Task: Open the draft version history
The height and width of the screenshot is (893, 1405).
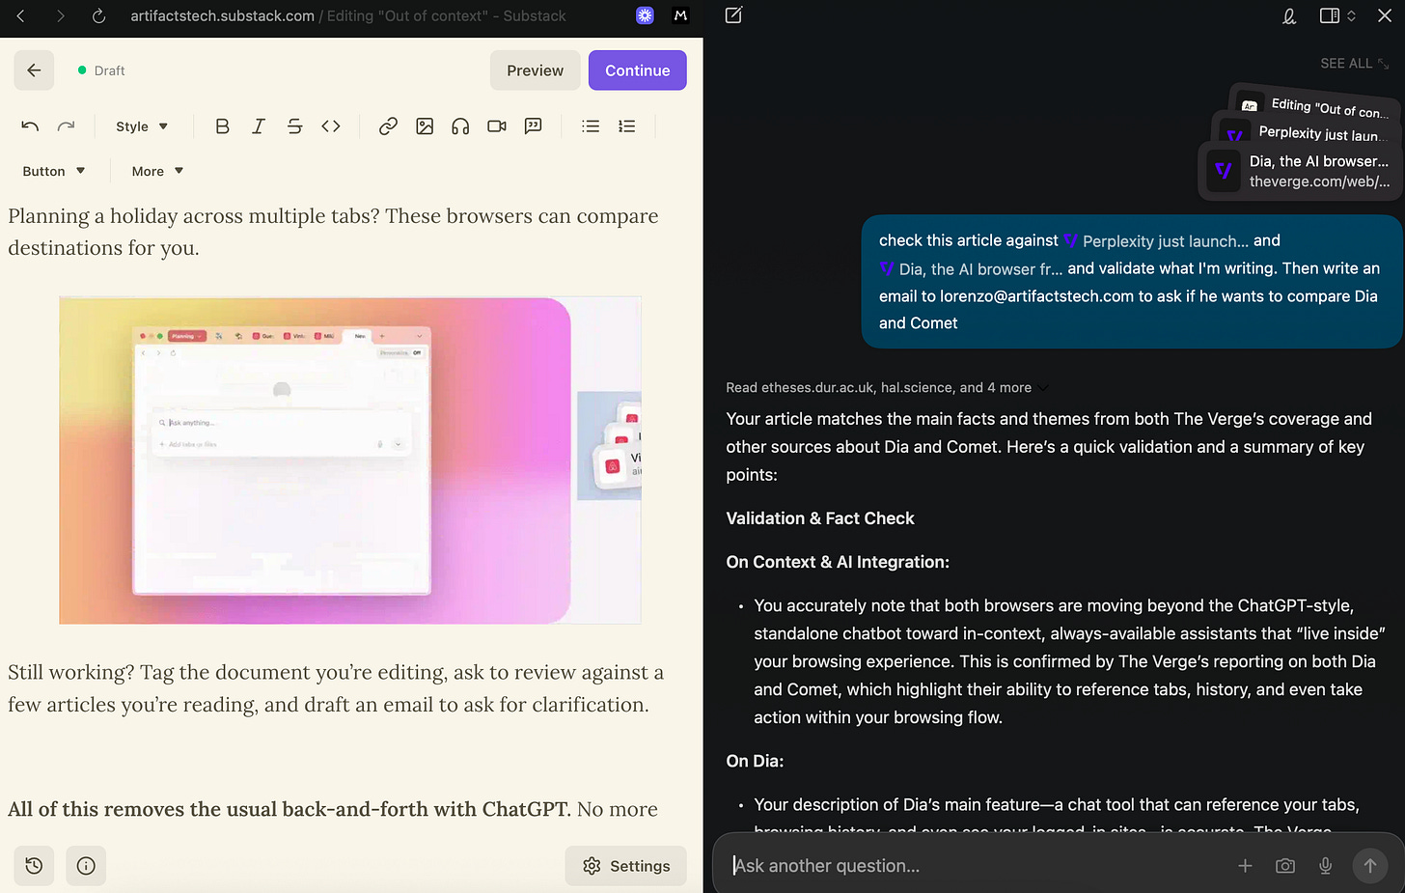Action: click(x=34, y=866)
